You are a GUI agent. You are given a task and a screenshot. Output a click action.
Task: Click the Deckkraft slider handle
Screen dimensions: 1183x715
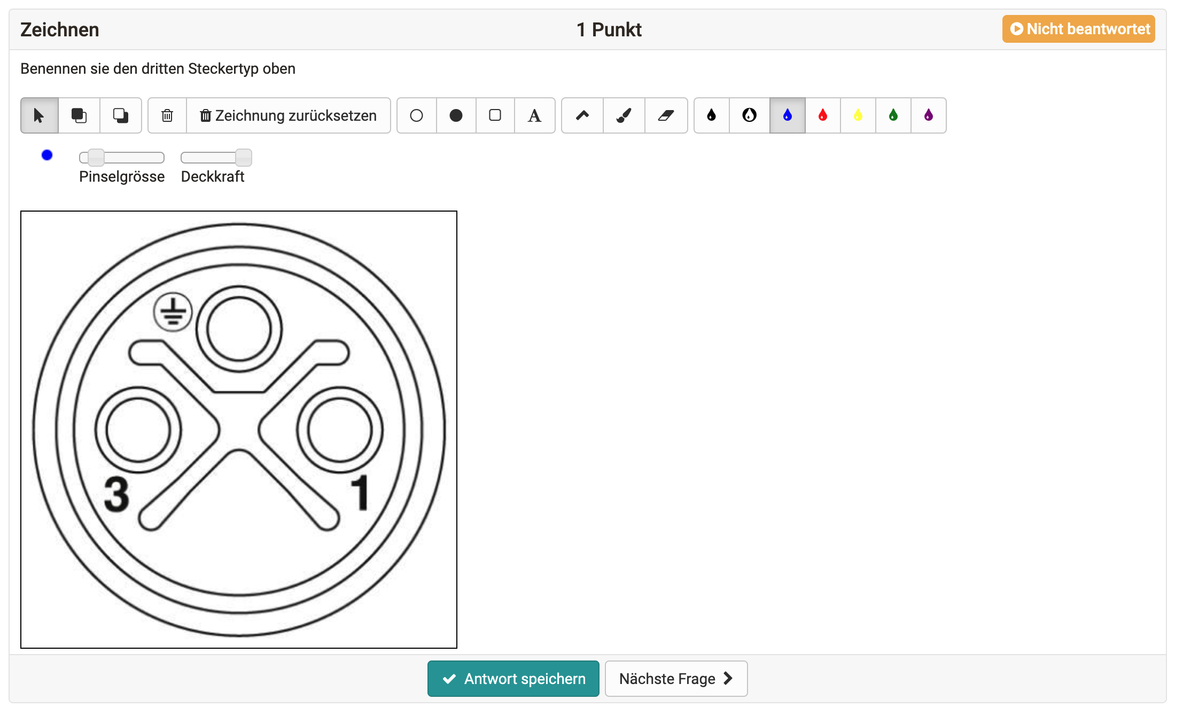(x=243, y=158)
